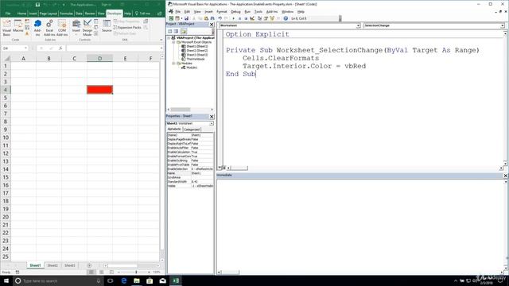Open the Windows Start menu
Image resolution: width=509 pixels, height=286 pixels.
point(6,280)
